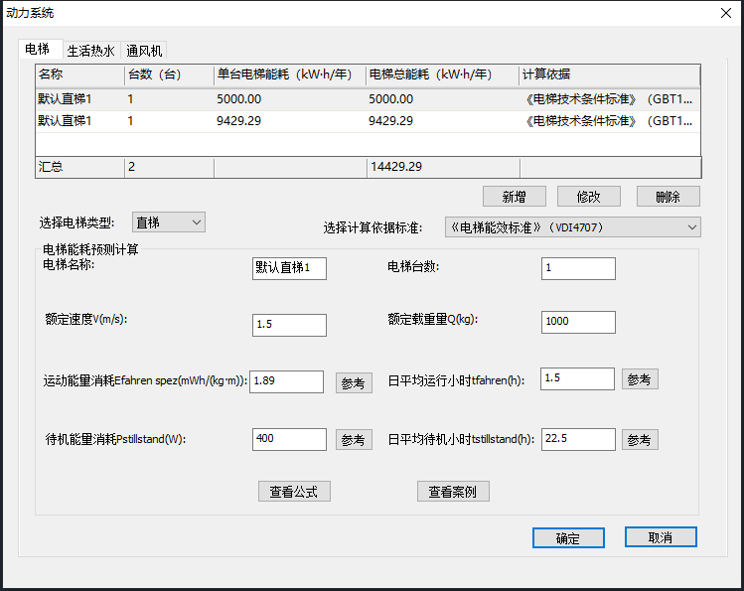Click the 汇总 count cell showing 2
Image resolution: width=744 pixels, height=591 pixels.
pyautogui.click(x=170, y=168)
